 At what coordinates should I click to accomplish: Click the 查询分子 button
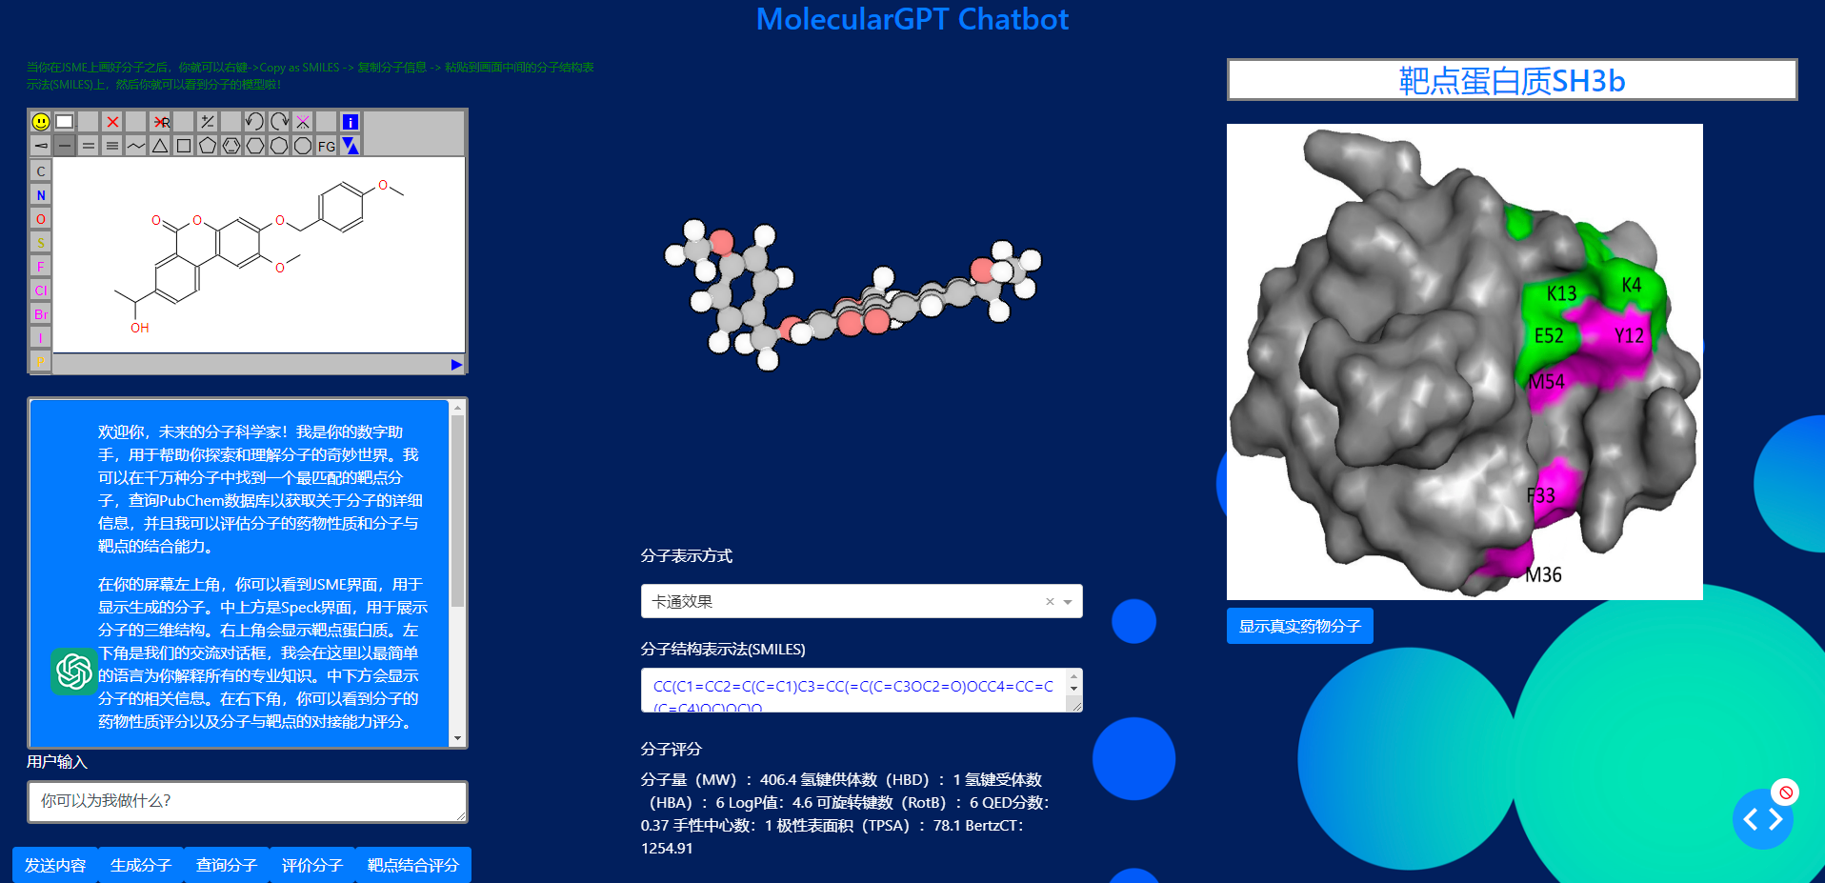(227, 865)
